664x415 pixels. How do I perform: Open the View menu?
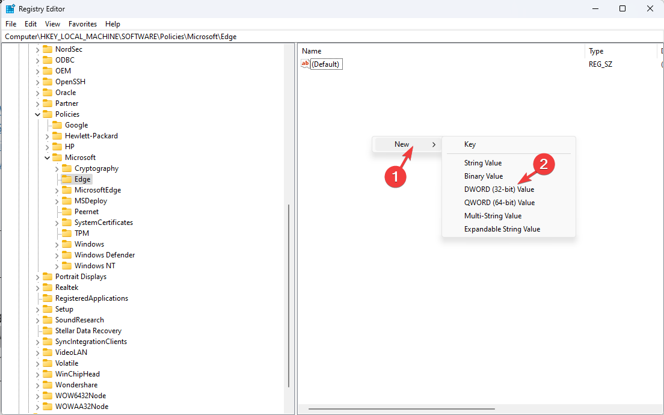(x=52, y=24)
